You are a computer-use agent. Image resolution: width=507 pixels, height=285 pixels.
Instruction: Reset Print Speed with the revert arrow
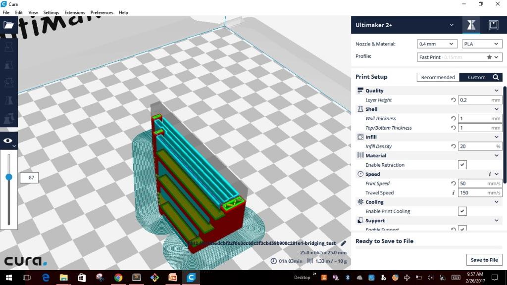click(x=454, y=184)
